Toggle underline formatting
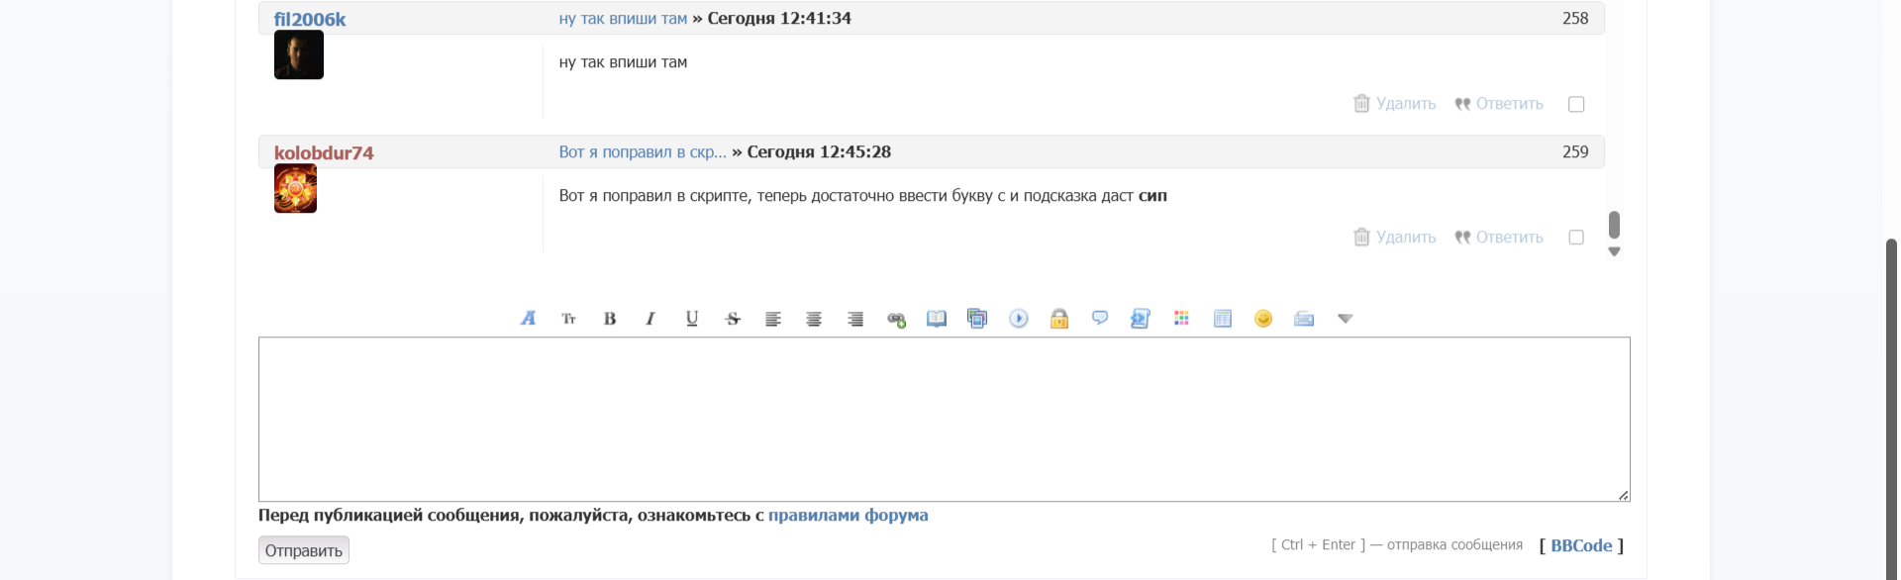This screenshot has width=1901, height=580. coord(692,319)
